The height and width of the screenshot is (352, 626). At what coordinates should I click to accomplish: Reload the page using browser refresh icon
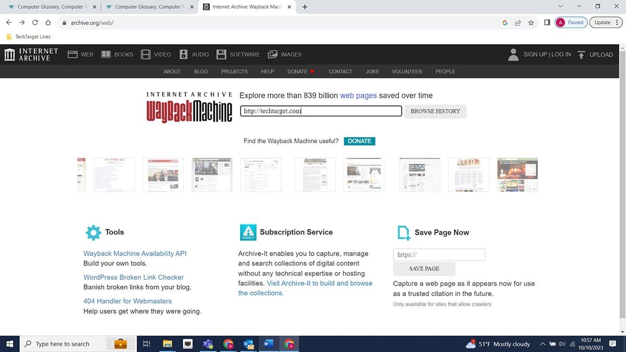click(x=35, y=22)
